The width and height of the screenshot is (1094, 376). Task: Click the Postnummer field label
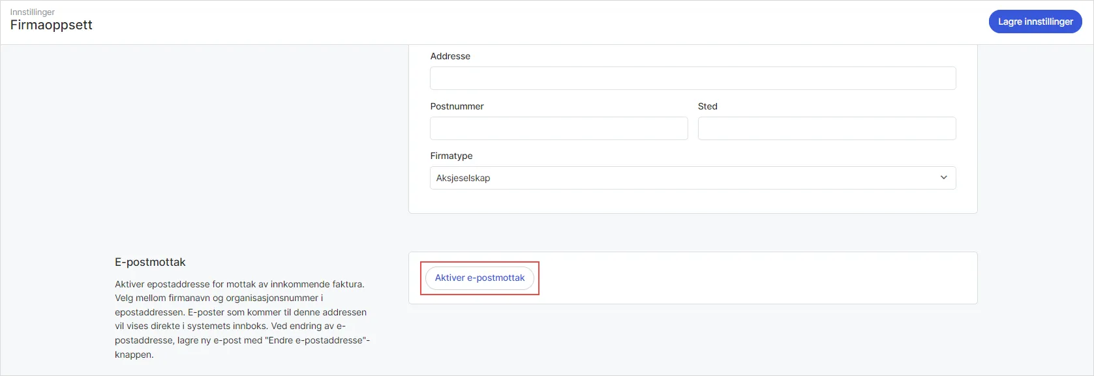click(x=457, y=106)
